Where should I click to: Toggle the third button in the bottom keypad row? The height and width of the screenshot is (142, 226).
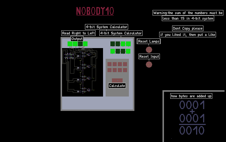coord(120,70)
